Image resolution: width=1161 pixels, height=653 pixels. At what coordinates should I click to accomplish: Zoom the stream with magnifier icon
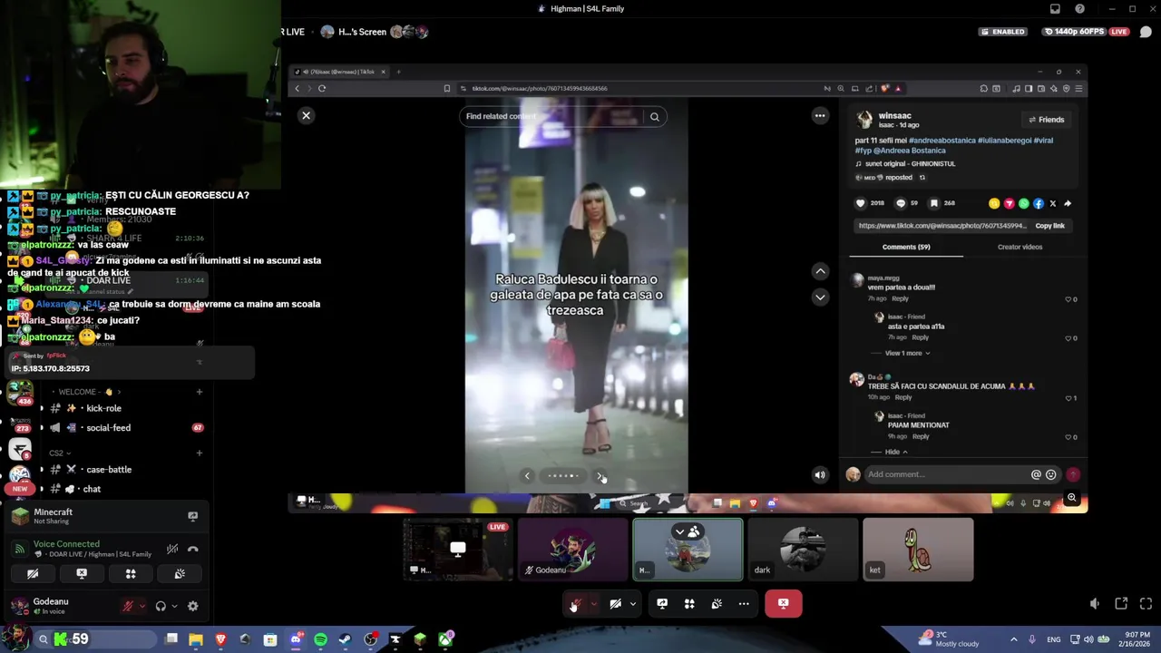pos(1072,498)
